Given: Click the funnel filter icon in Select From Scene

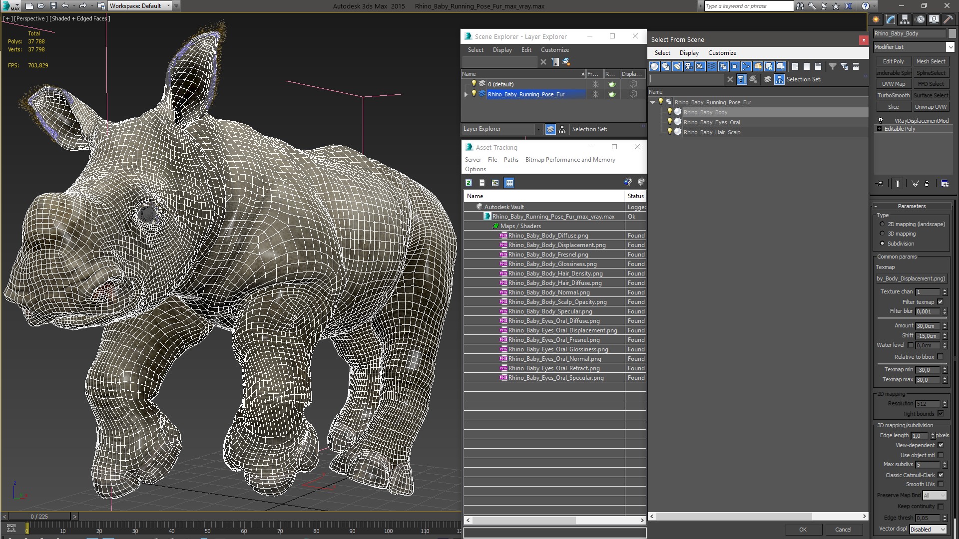Looking at the screenshot, I should [833, 66].
